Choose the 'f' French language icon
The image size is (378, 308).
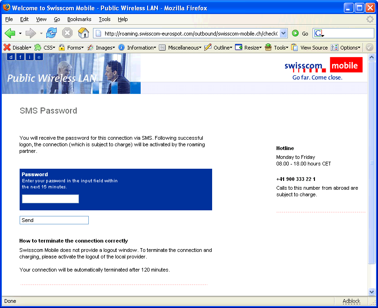click(x=20, y=57)
